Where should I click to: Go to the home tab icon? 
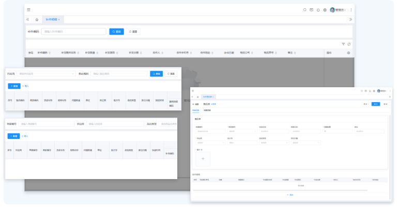[37, 20]
